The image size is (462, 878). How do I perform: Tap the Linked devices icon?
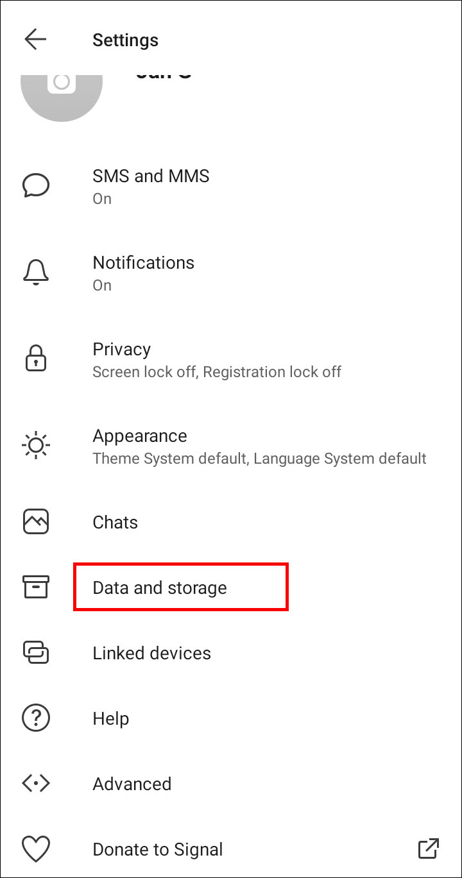36,653
